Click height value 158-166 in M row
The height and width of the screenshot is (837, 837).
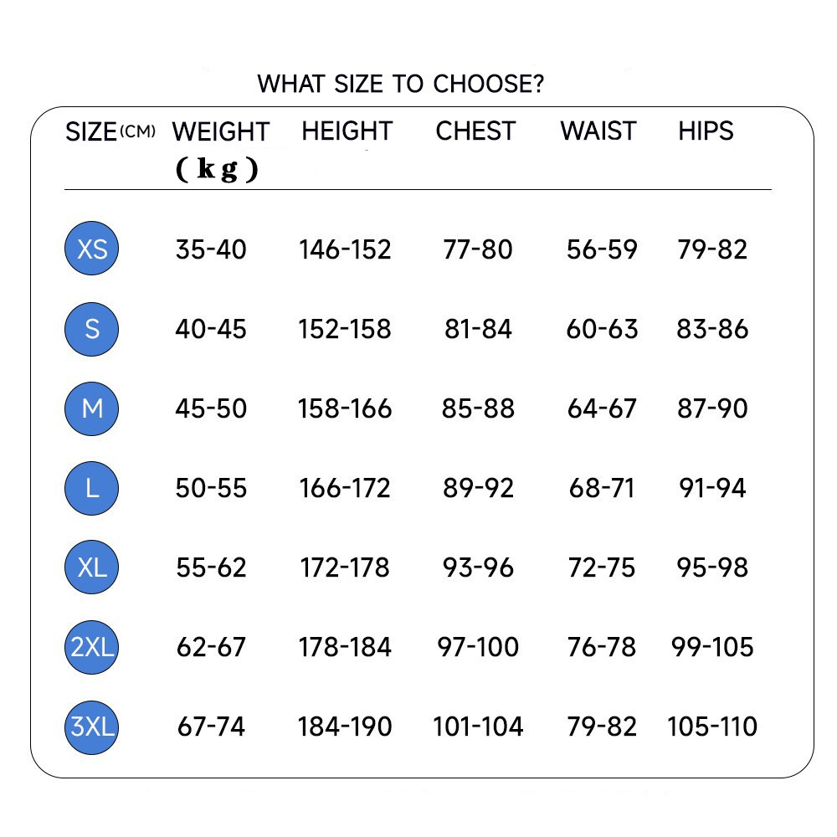coord(345,408)
